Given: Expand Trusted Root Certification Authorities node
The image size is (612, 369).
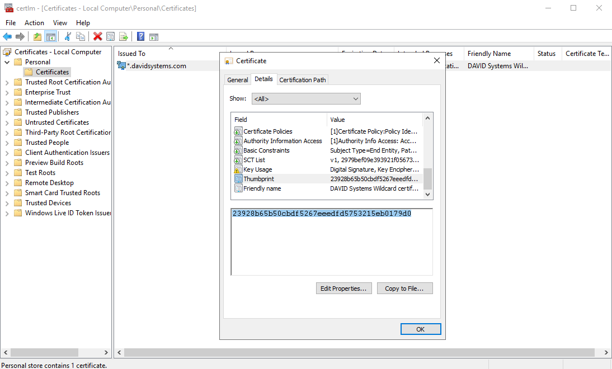Looking at the screenshot, I should [x=7, y=82].
